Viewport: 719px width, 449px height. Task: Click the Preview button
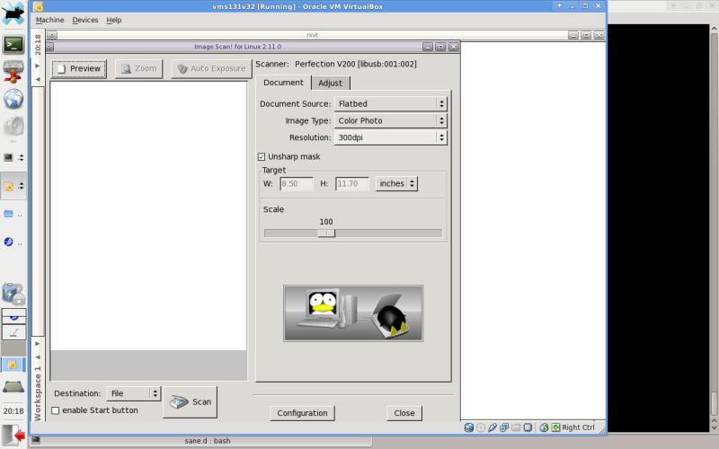click(79, 69)
